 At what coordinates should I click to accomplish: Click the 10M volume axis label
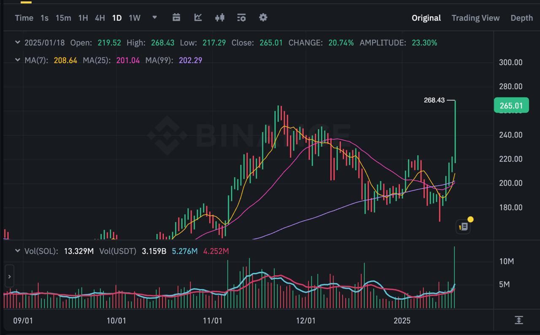tap(506, 261)
